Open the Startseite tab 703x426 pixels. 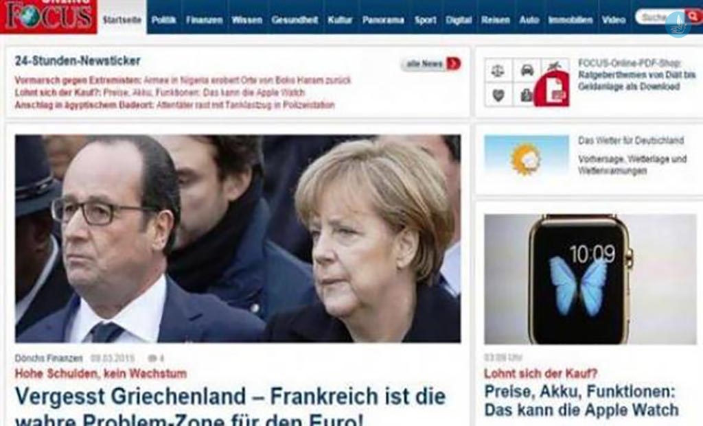(x=122, y=20)
